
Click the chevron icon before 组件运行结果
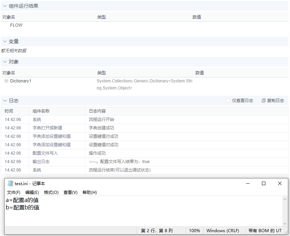(5, 6)
